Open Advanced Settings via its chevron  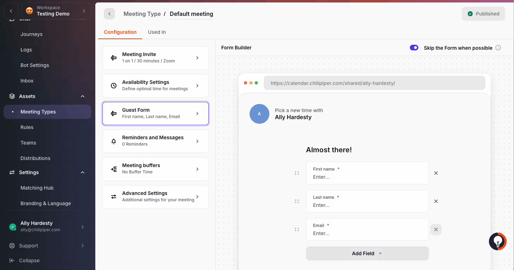coord(197,197)
